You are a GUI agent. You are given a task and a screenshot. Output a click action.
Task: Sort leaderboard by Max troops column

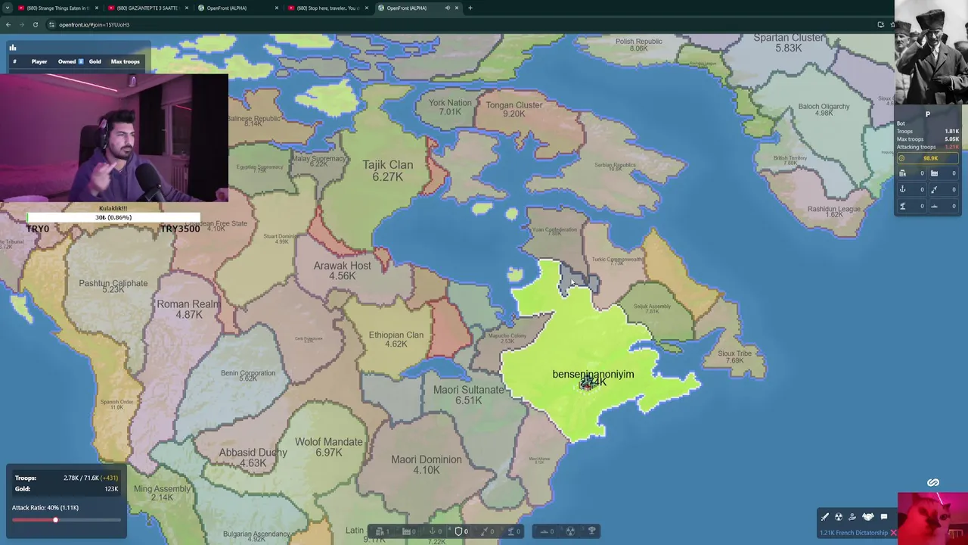(x=125, y=61)
